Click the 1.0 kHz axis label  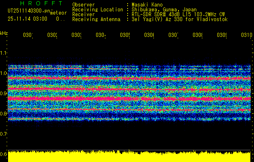[4, 73]
